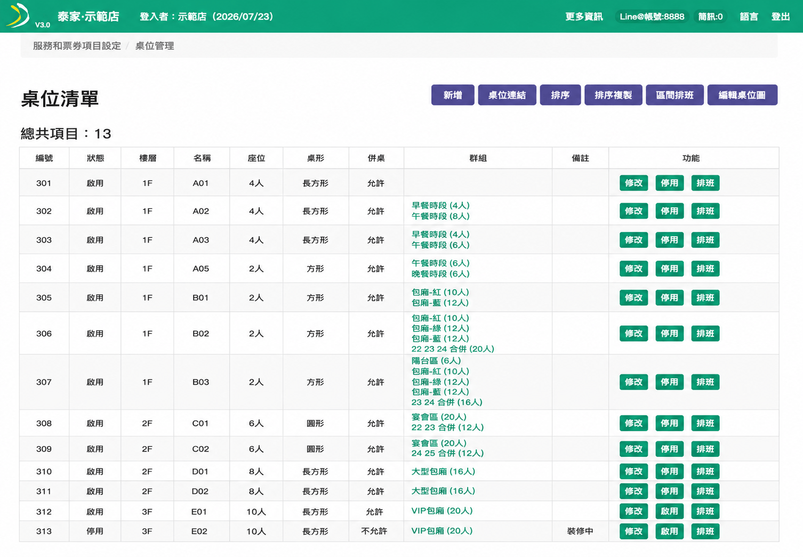Screen dimensions: 803x557
Task: Click 啟用 button for table 313
Action: tap(669, 531)
